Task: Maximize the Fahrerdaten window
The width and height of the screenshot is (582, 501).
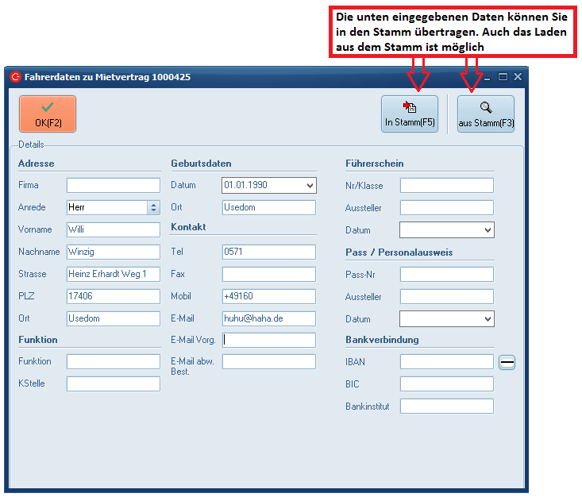Action: (503, 77)
